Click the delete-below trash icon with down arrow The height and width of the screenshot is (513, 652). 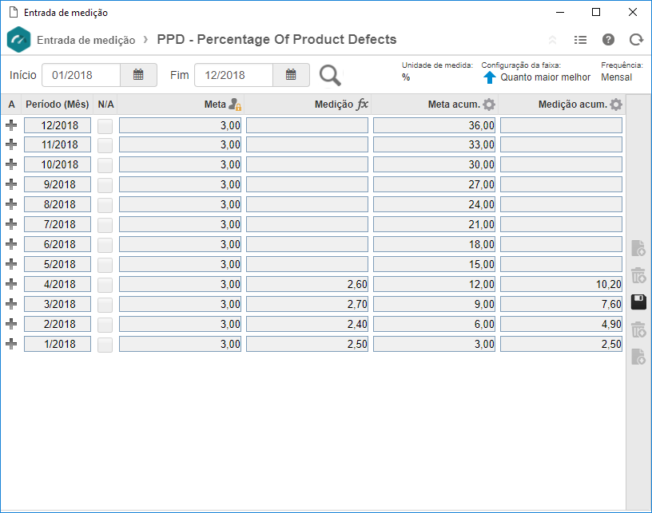click(638, 330)
